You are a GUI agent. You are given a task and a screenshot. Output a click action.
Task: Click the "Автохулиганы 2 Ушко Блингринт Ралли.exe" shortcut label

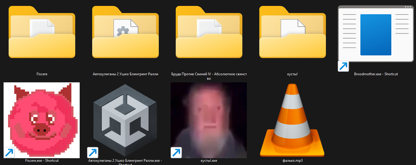(125, 162)
